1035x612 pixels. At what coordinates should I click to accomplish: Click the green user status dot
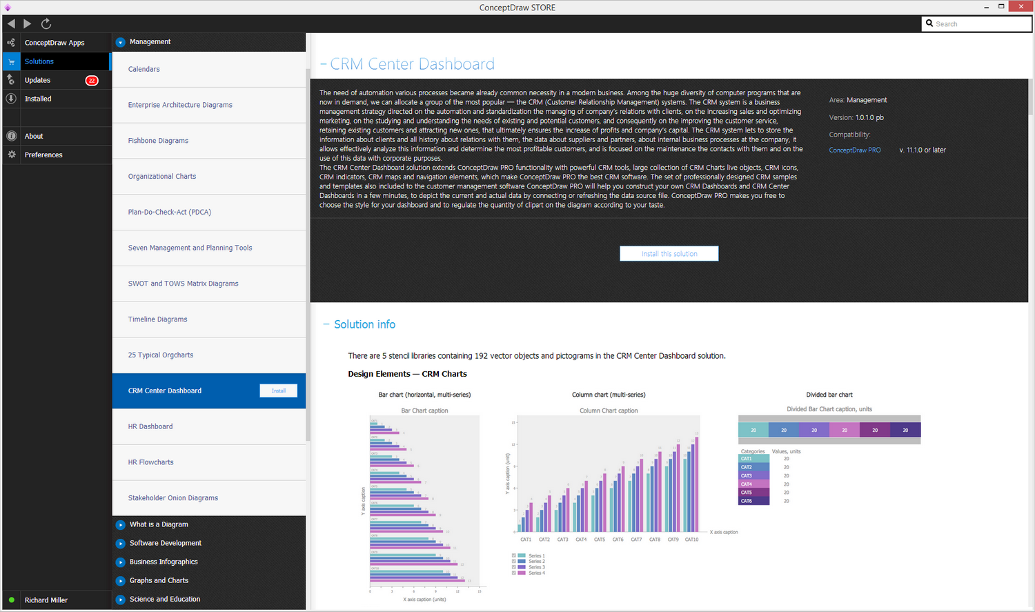click(x=12, y=600)
